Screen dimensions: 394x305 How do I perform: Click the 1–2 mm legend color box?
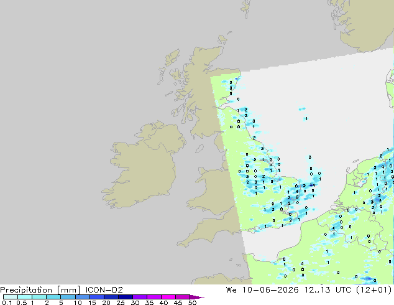[x=39, y=297]
